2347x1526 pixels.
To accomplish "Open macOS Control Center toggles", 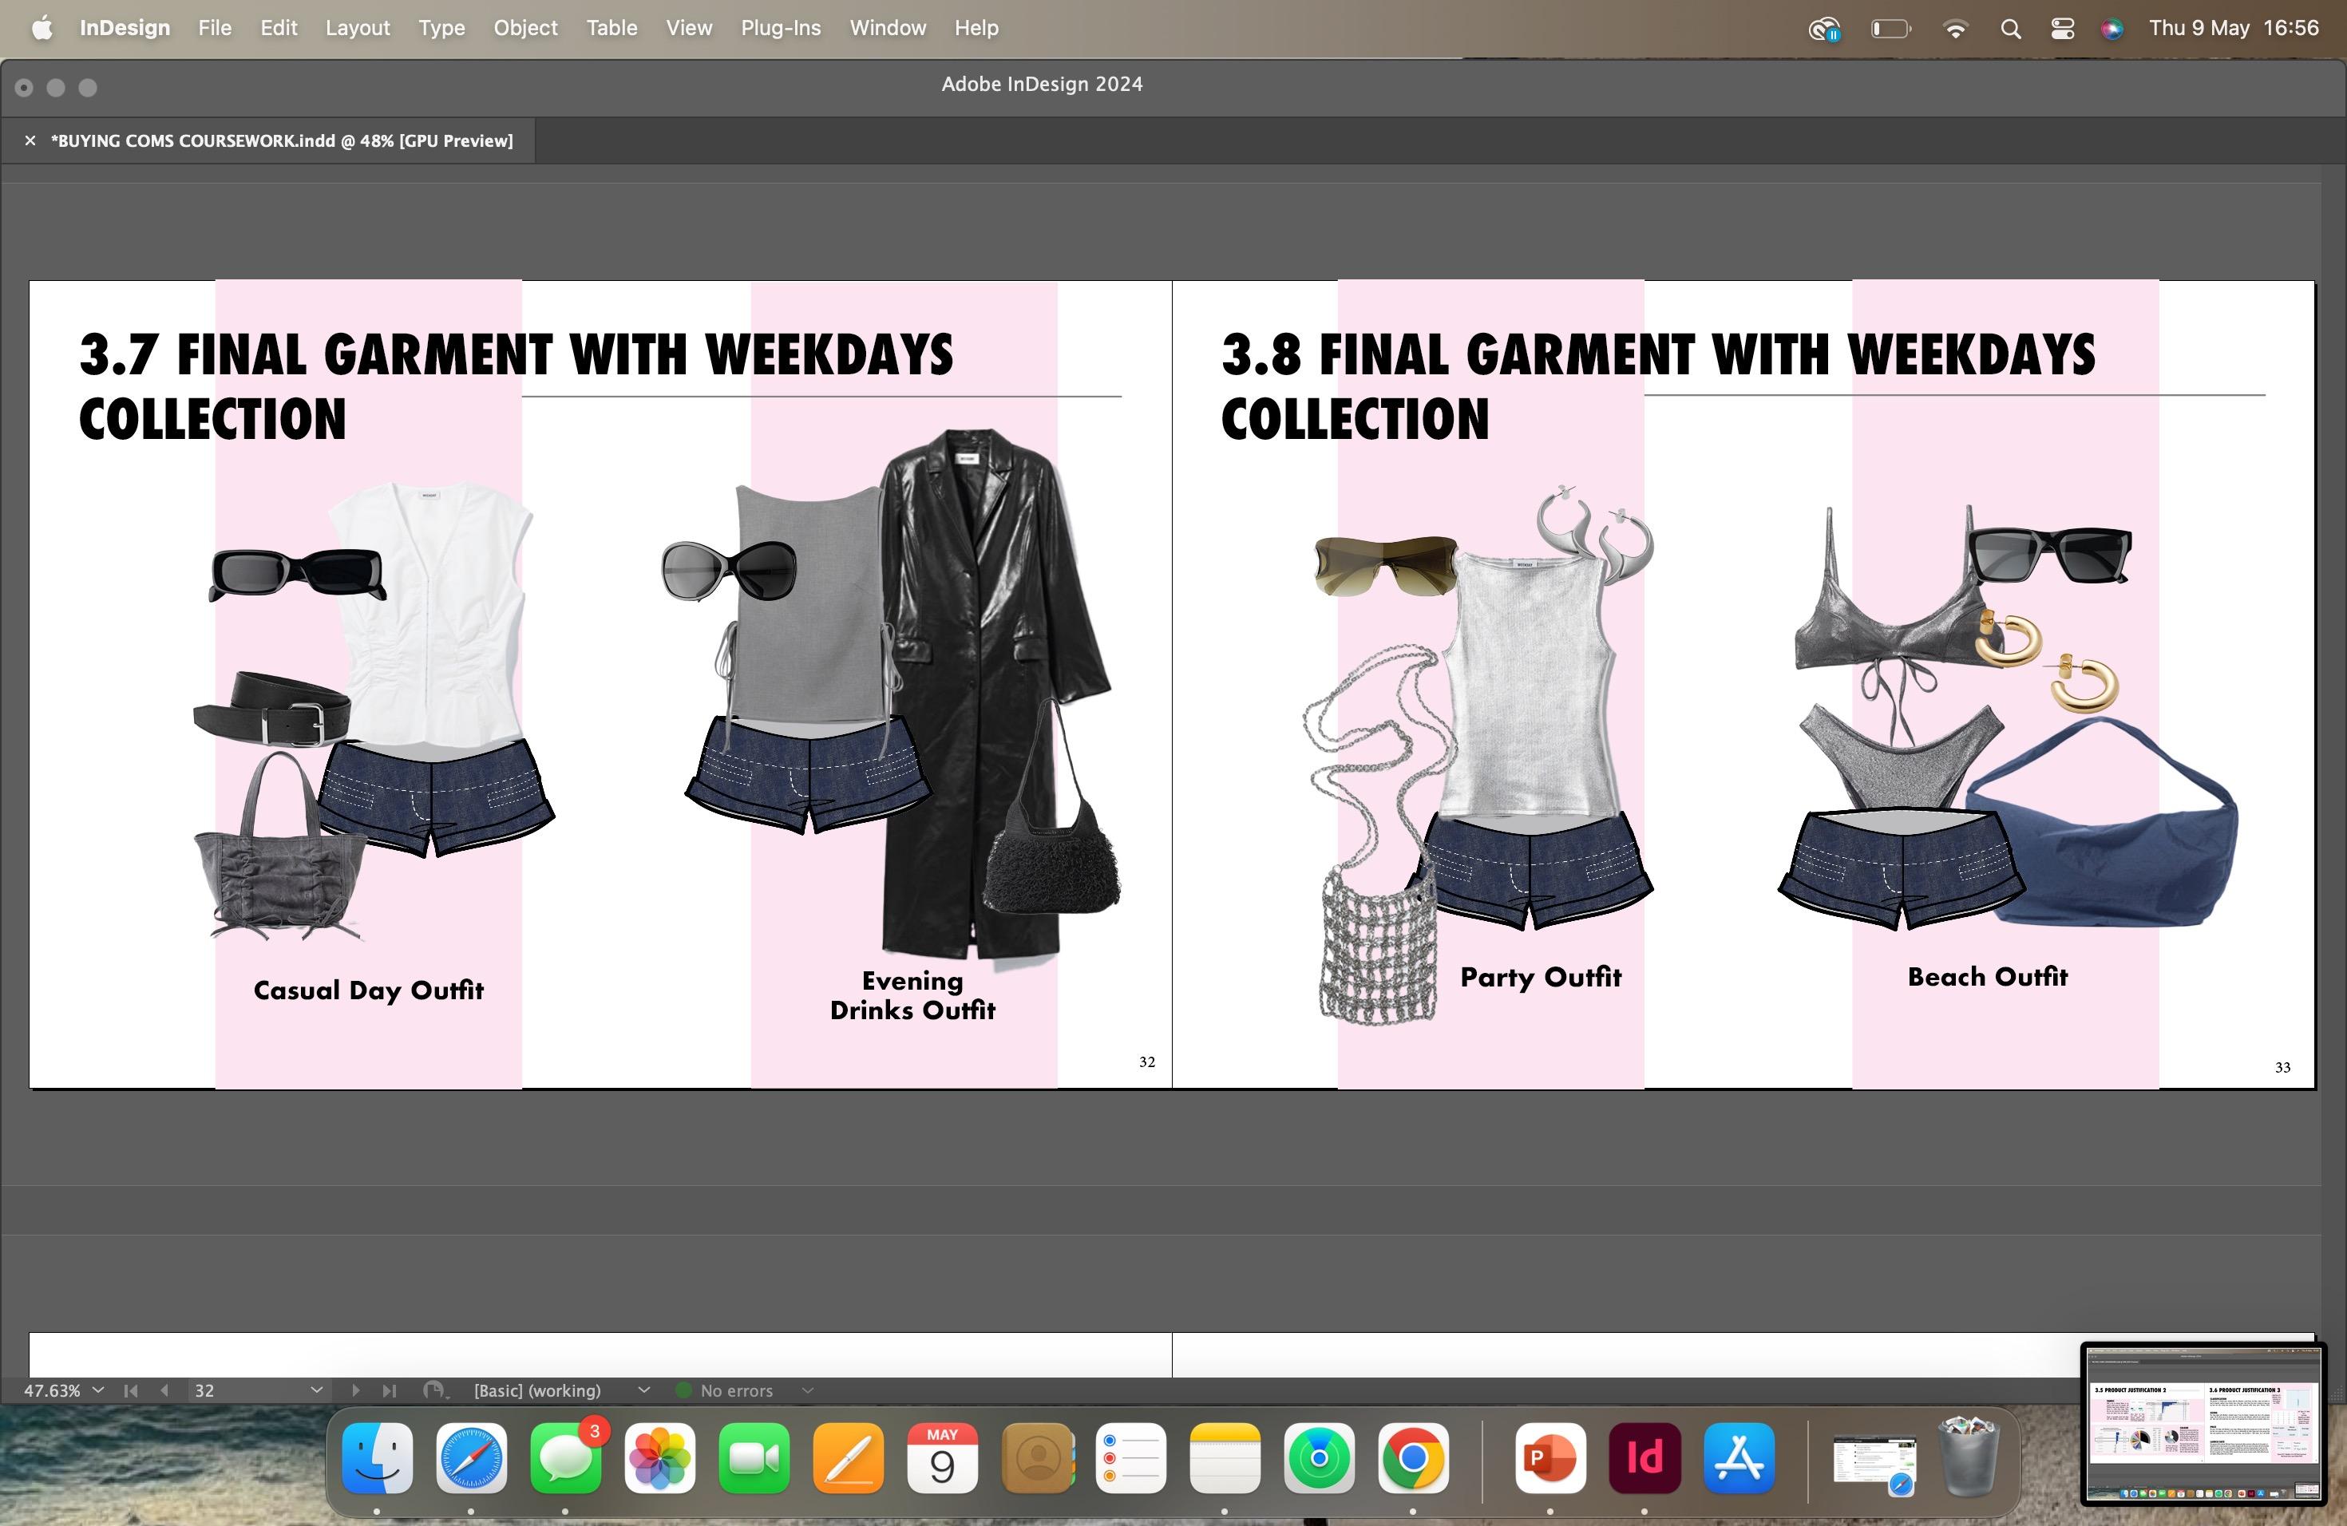I will click(2062, 29).
